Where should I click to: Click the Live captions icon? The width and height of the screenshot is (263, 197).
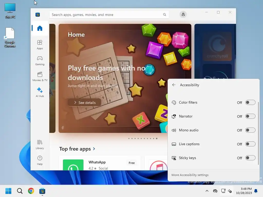pyautogui.click(x=174, y=144)
